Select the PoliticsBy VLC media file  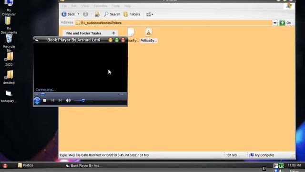click(x=149, y=35)
